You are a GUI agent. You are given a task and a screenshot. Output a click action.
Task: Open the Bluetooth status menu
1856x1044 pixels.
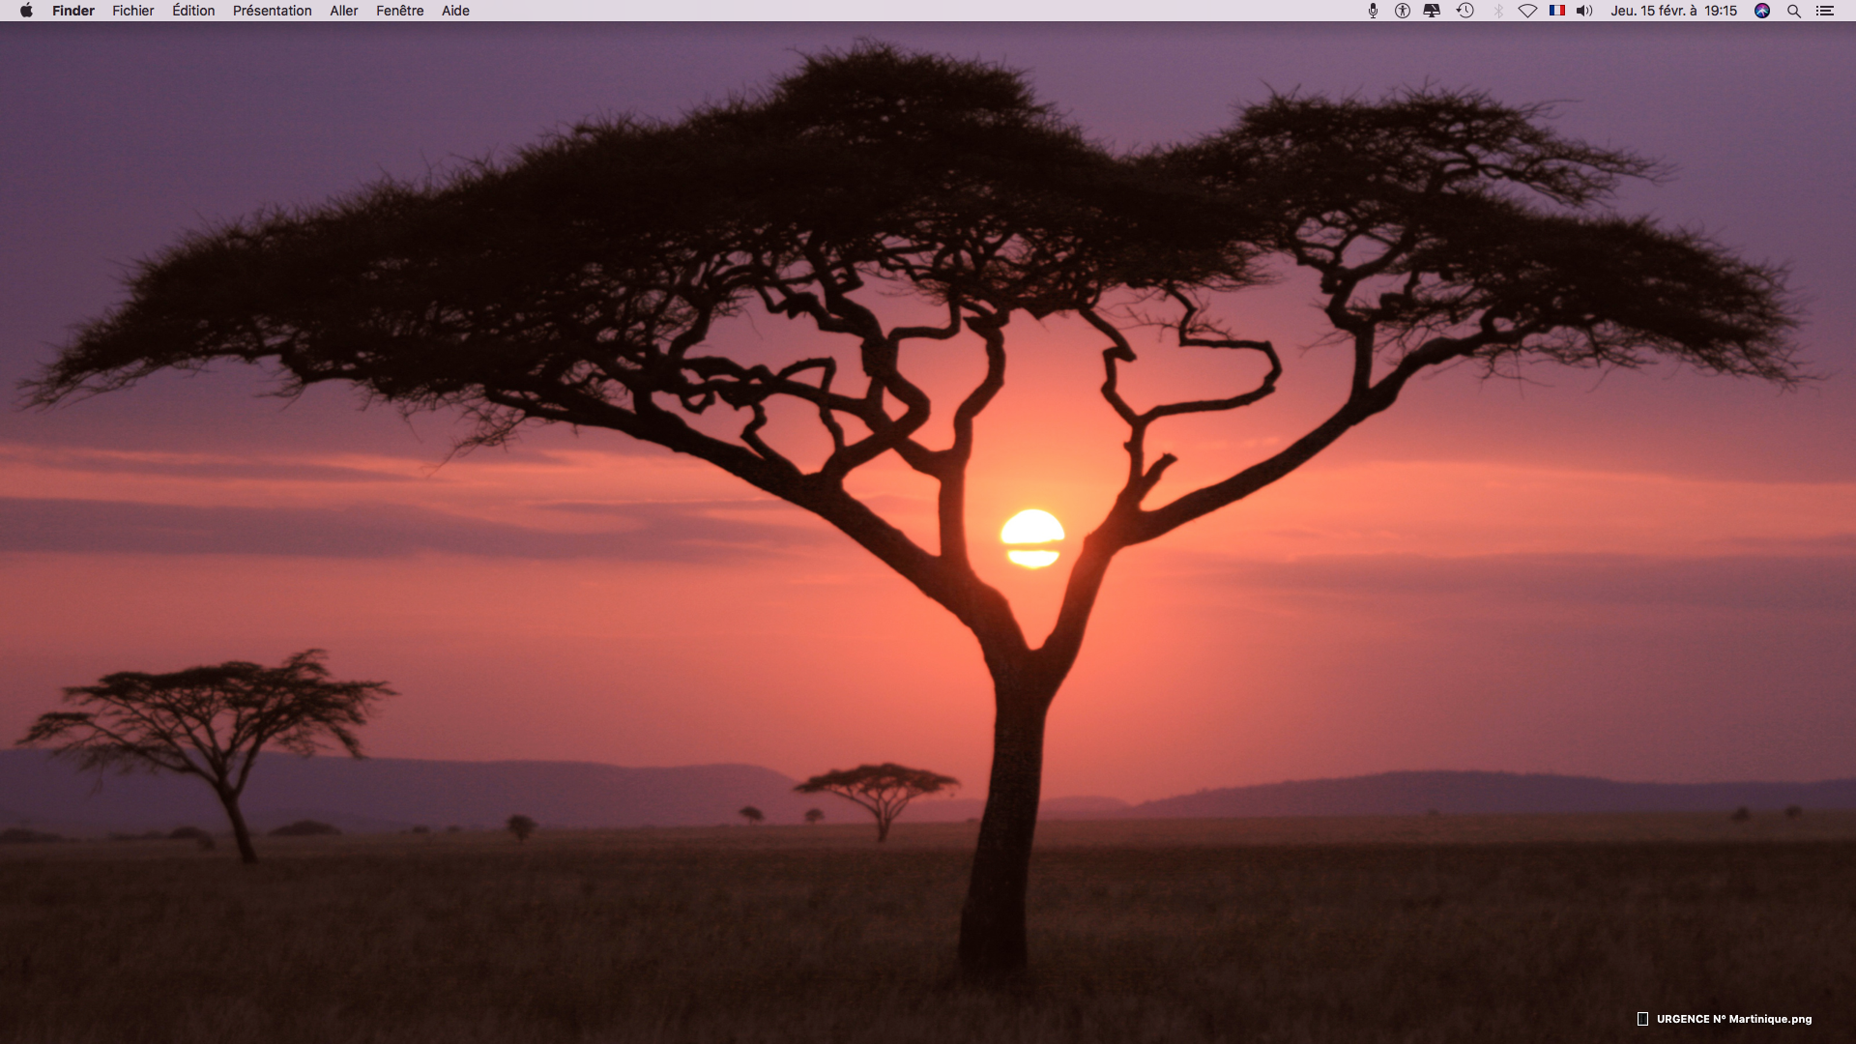1498,11
